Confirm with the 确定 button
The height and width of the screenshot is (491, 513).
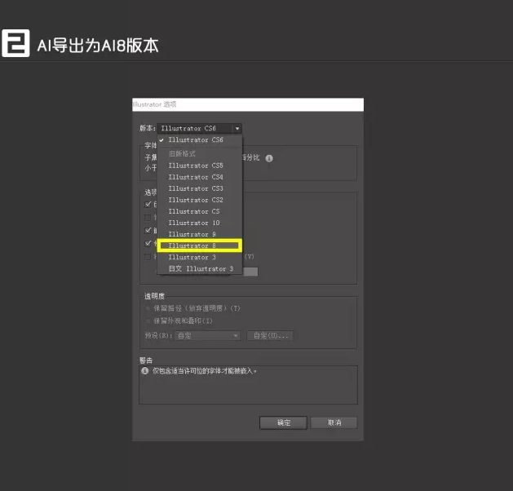[x=283, y=422]
